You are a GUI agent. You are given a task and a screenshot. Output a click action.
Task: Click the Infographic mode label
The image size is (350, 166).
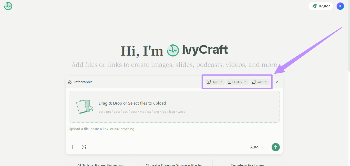coord(83,82)
